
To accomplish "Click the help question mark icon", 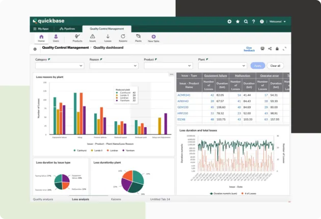I will [x=254, y=21].
